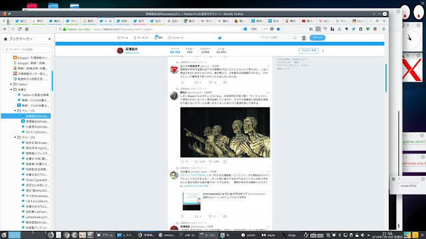Select highlighted 深澤諭史 bookmark entry

(x=26, y=116)
